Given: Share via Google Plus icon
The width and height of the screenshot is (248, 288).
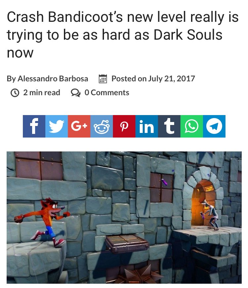Looking at the screenshot, I should tap(79, 126).
